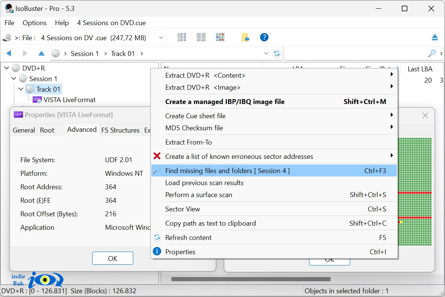Viewport: 445px width, 297px height.
Task: Open the image file selection dropdown
Action: tap(161, 38)
